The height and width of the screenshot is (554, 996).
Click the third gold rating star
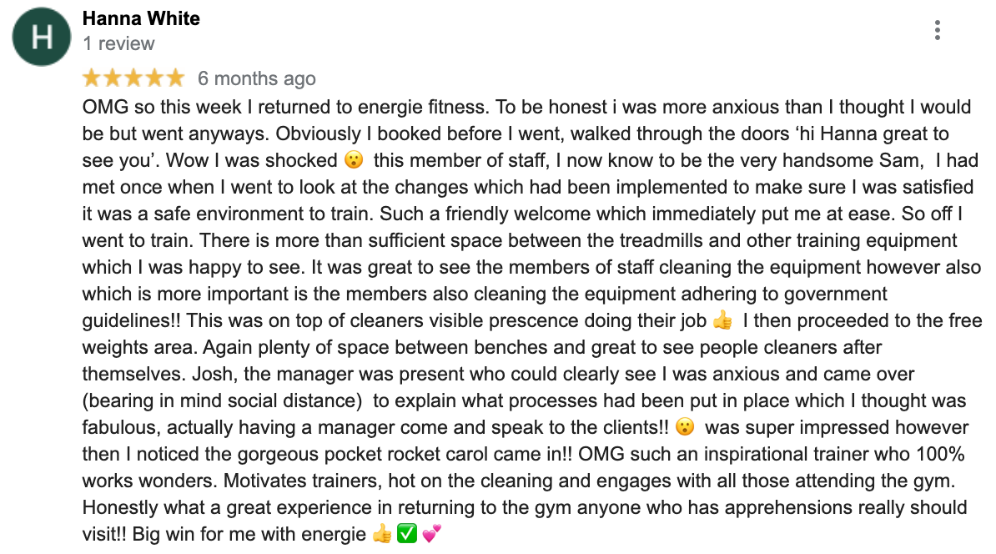(133, 78)
